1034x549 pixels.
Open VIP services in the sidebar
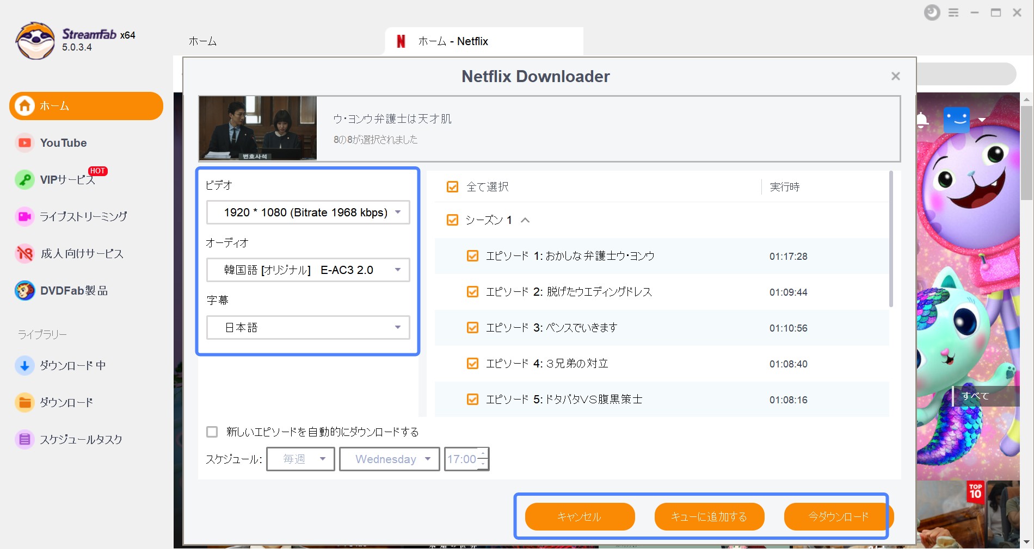pos(67,179)
